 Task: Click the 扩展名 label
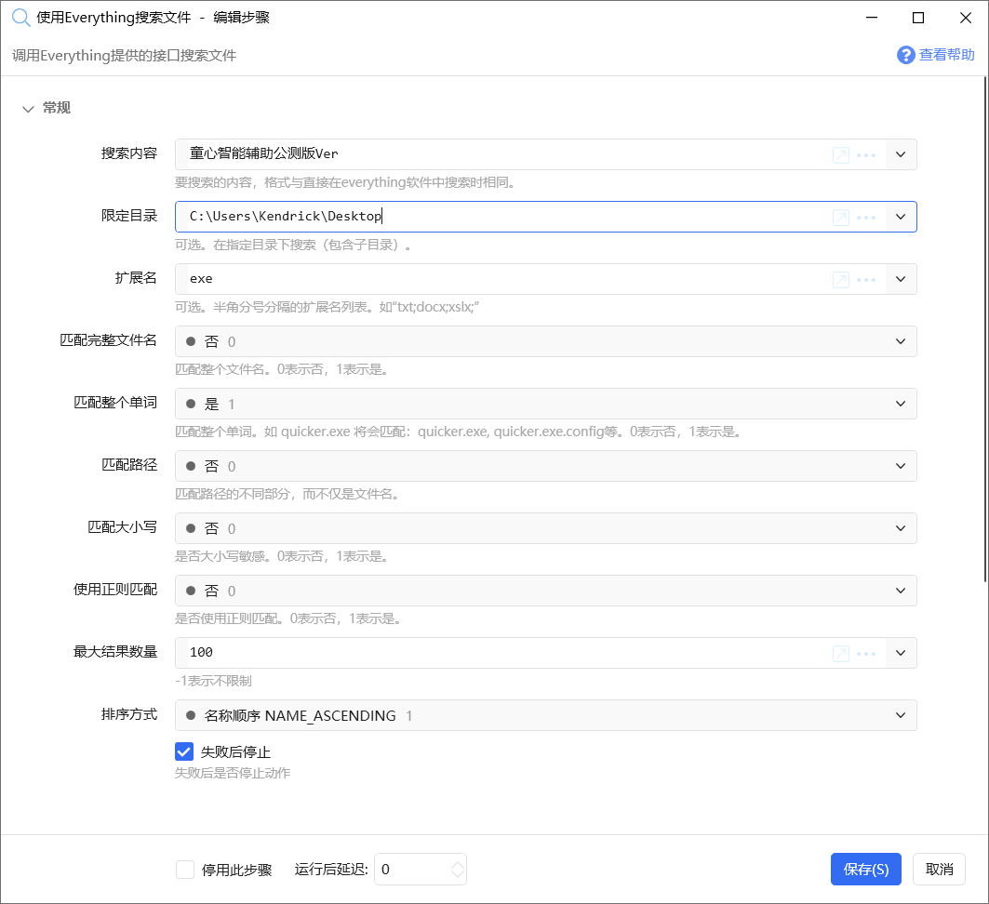136,278
